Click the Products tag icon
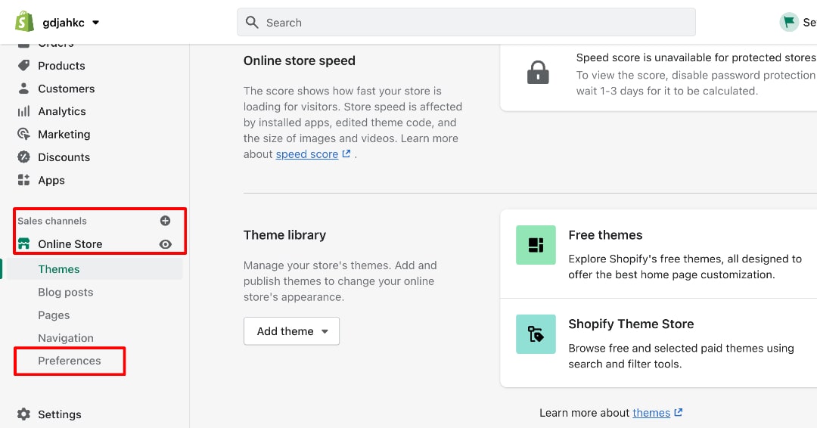The height and width of the screenshot is (428, 817). point(23,65)
